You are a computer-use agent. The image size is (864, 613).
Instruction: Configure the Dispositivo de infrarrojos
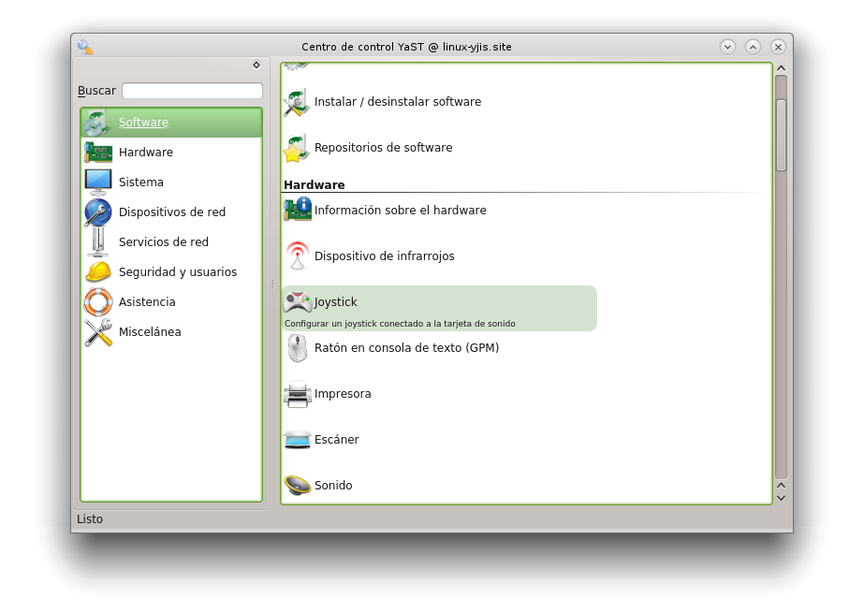click(x=384, y=255)
